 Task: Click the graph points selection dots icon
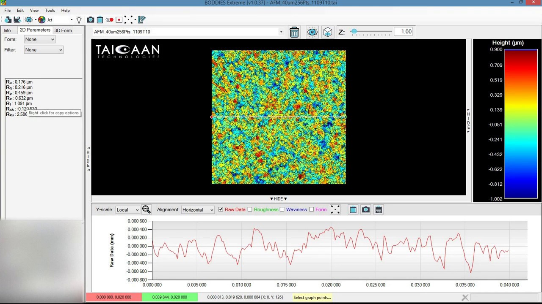pos(335,209)
